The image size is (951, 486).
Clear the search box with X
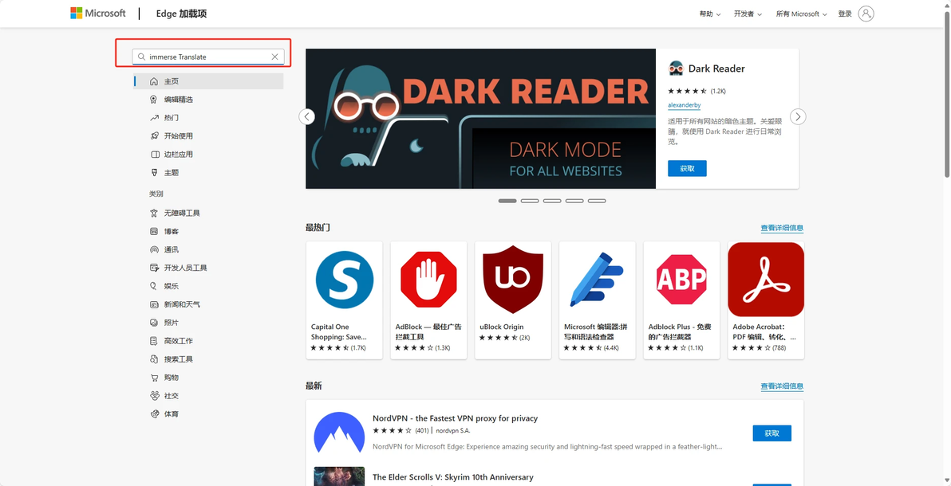[x=274, y=57]
